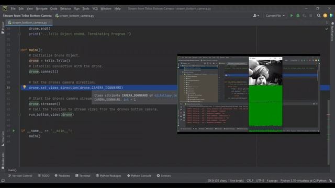Open the Python 3.10 virtualenv interpreter selector
Screen dimensions: 335x188
click(x=304, y=181)
